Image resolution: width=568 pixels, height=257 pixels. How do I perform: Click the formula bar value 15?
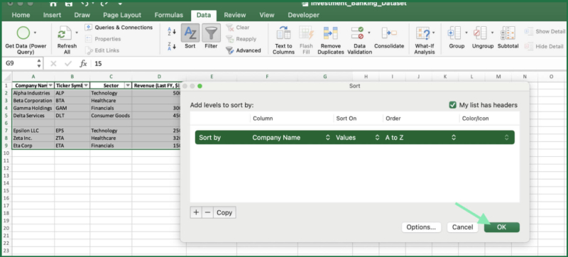(98, 64)
